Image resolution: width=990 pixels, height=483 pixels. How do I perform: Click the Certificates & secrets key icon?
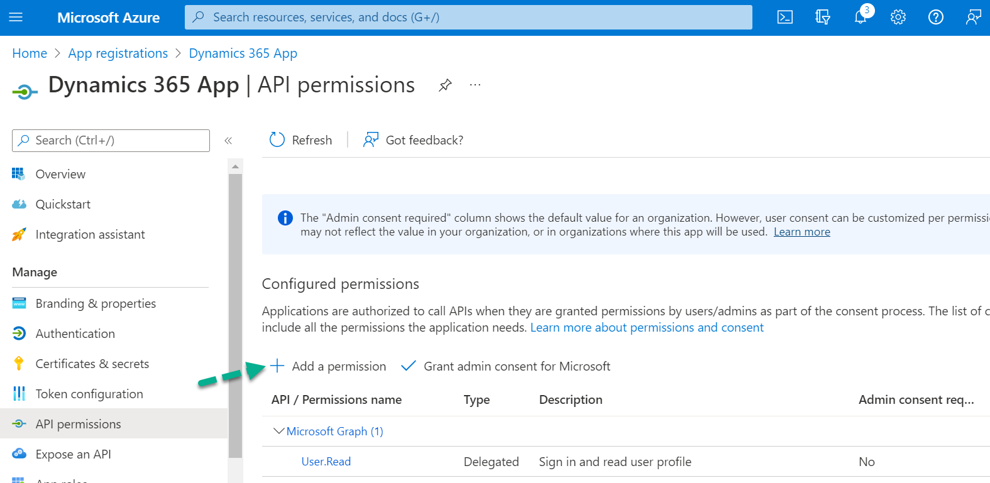[19, 364]
